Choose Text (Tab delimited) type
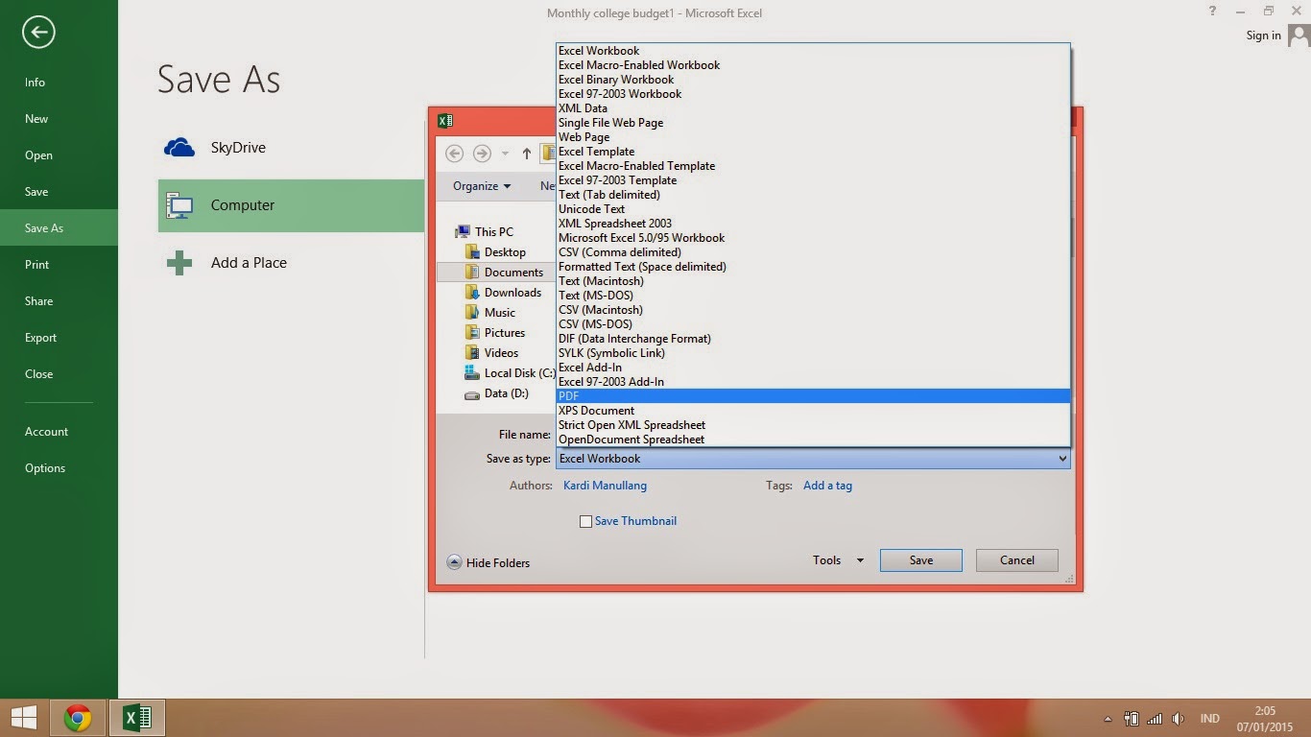The width and height of the screenshot is (1311, 737). (x=813, y=195)
